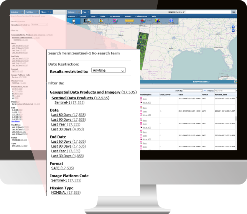The height and width of the screenshot is (214, 247).
Task: Click Sentinel Data Products in enlarged callout
Action: pyautogui.click(x=80, y=98)
